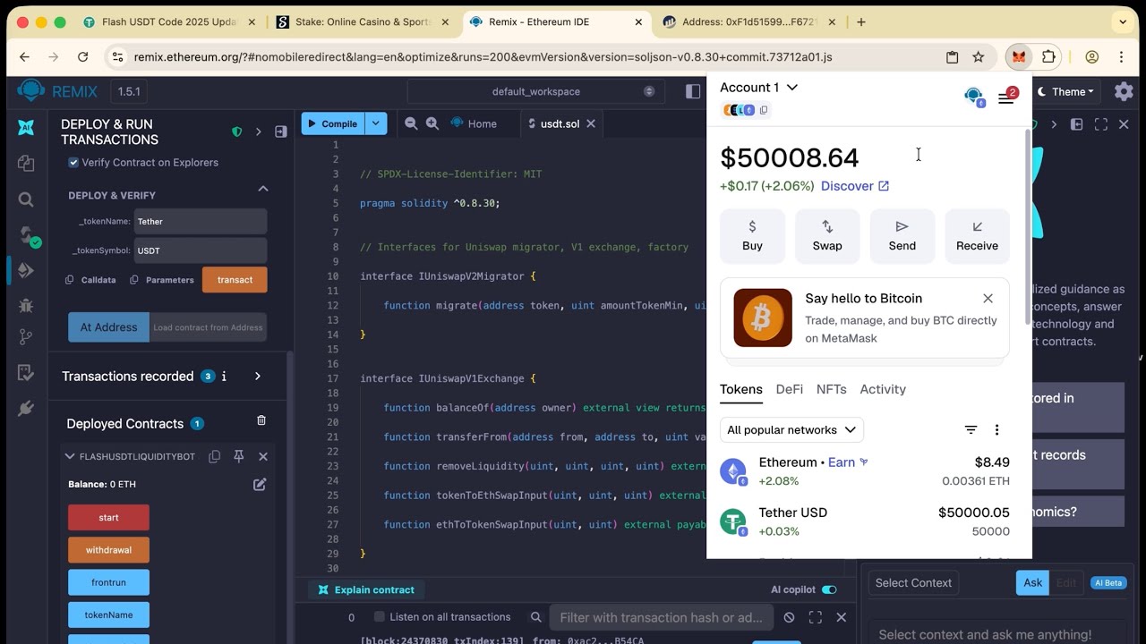Open the Debugger bug sidebar icon

coord(26,305)
